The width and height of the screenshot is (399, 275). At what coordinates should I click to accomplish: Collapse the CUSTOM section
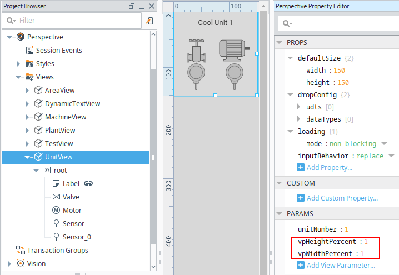279,183
